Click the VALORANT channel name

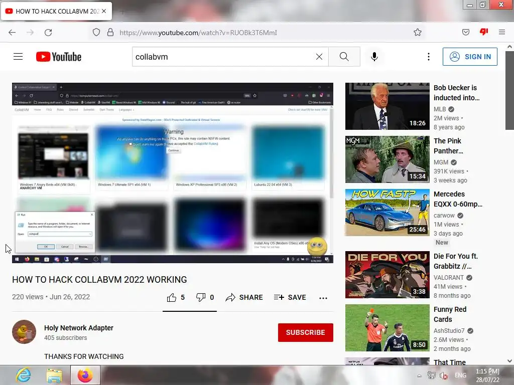449,278
